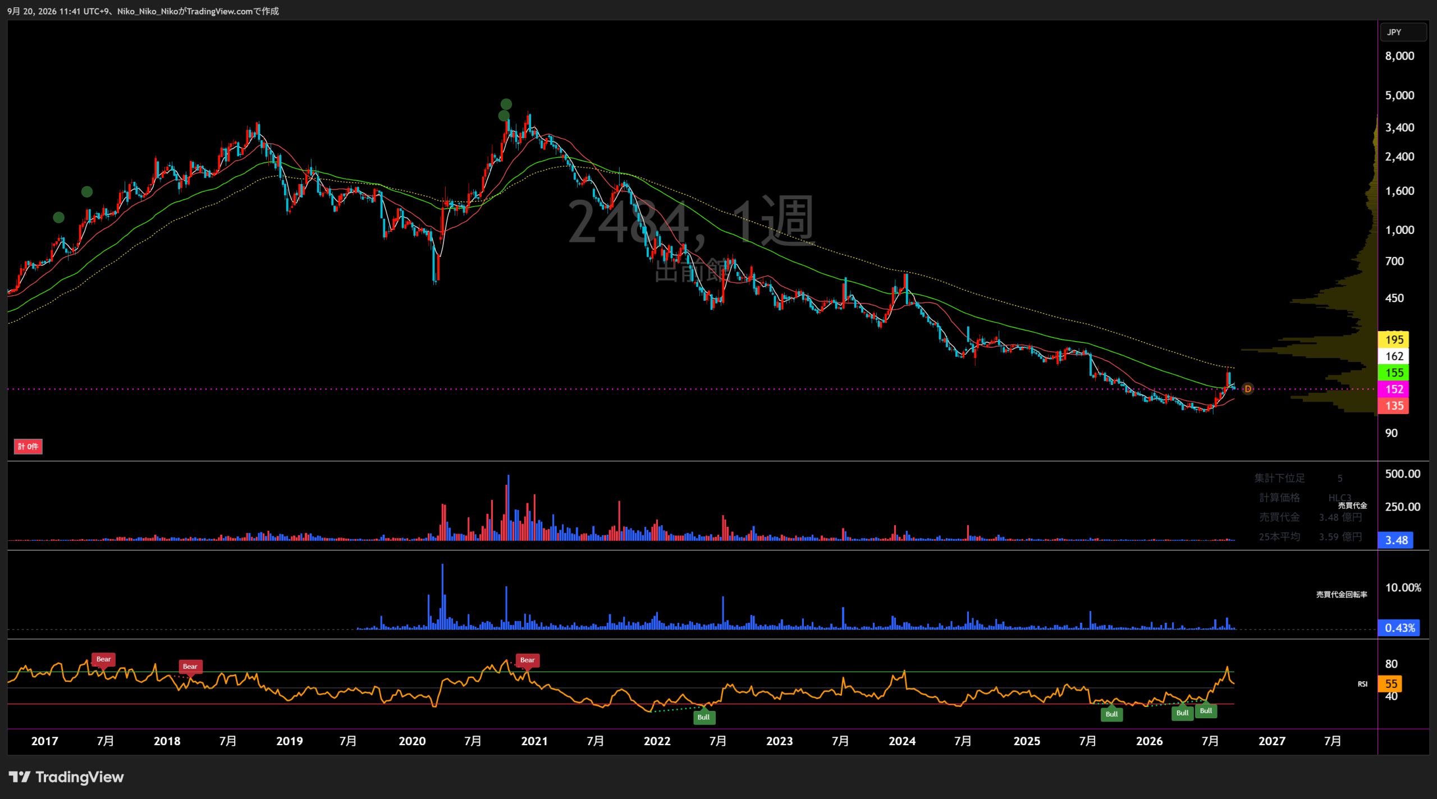Click the red 計 0件 badge
Image resolution: width=1437 pixels, height=799 pixels.
point(28,447)
